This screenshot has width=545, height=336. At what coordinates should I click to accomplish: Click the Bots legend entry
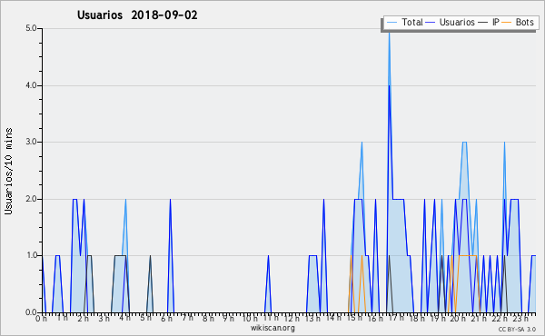[518, 23]
